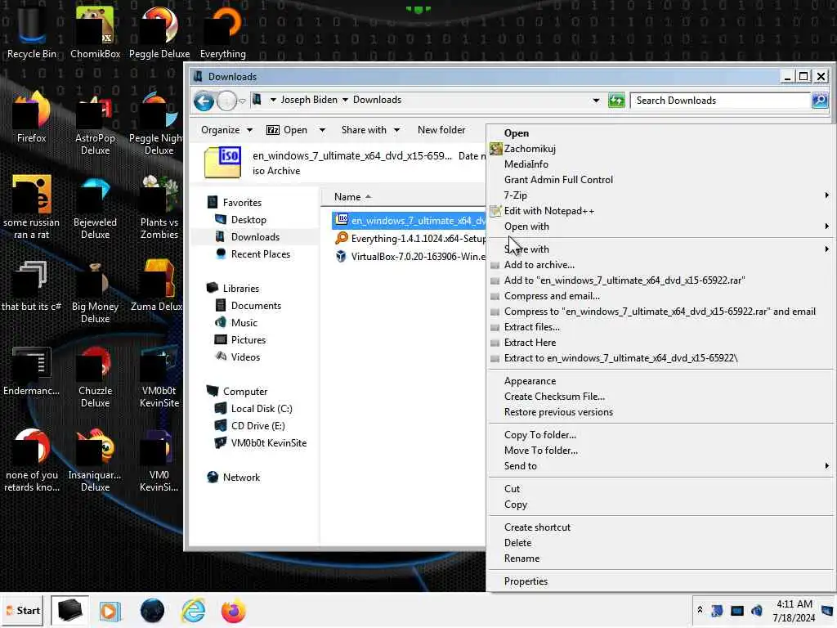
Task: Click the green refresh button by address bar
Action: tap(616, 101)
